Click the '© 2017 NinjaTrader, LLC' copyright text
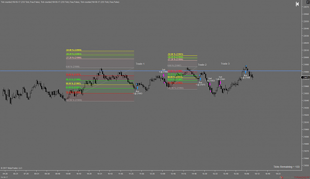Image resolution: width=310 pixels, height=179 pixels. (11, 168)
